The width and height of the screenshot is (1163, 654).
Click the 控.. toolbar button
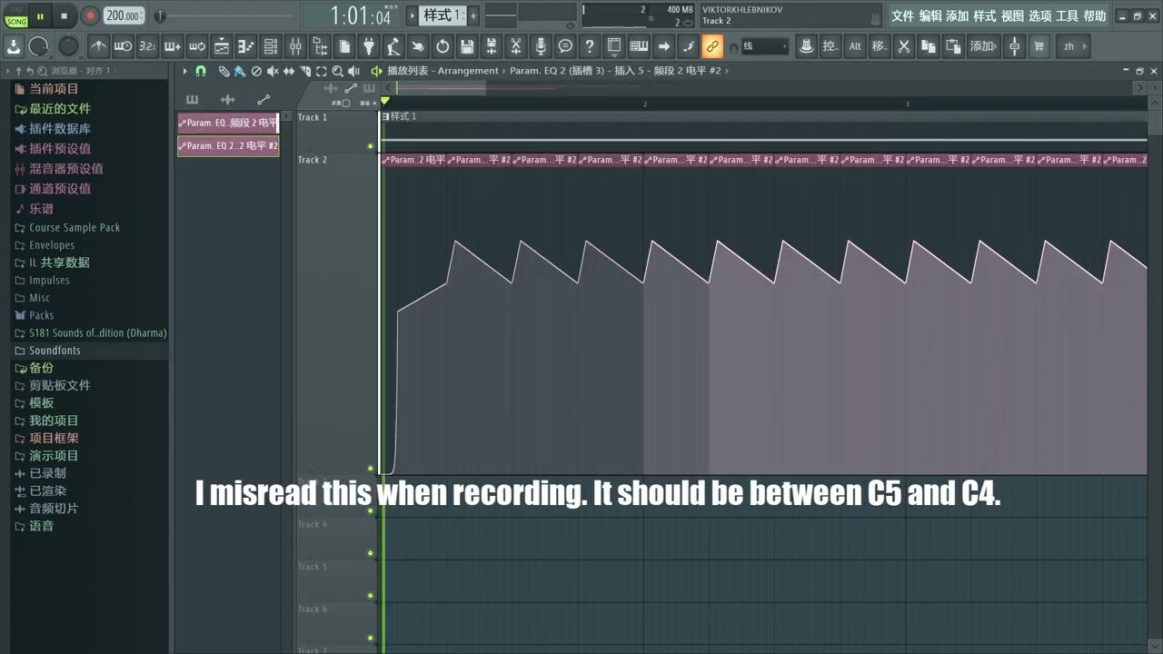pos(830,46)
